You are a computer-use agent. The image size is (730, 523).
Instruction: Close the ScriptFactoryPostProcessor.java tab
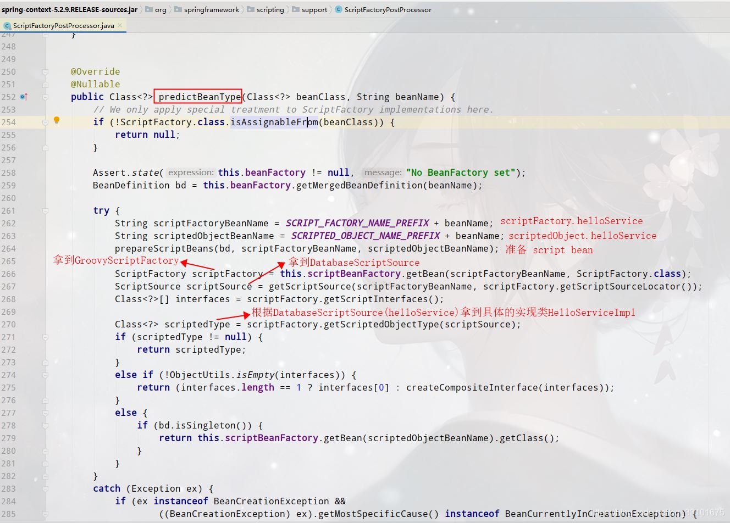point(120,25)
